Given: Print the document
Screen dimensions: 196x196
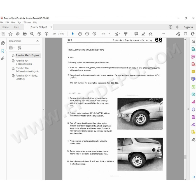Looking at the screenshot, I should 25,34.
